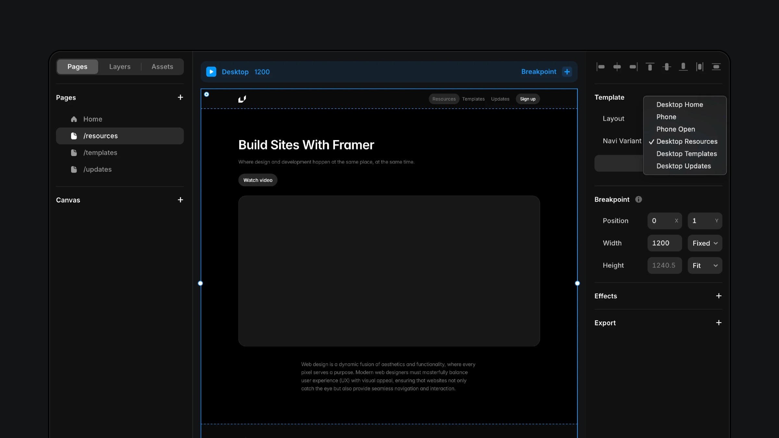Switch to the Pages tab
The image size is (779, 438).
77,67
